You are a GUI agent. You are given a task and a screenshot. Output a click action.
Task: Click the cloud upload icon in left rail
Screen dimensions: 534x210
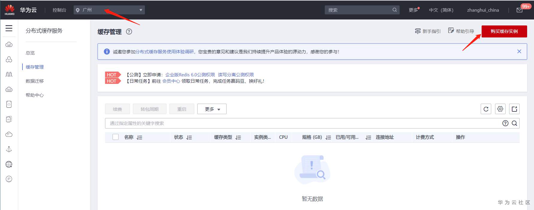[9, 134]
